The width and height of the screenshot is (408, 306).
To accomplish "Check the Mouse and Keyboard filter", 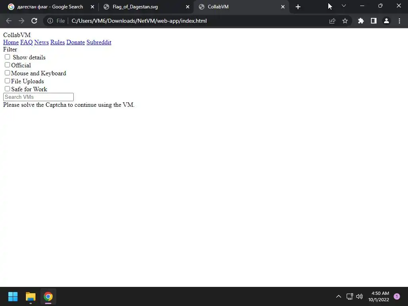I will [7, 73].
